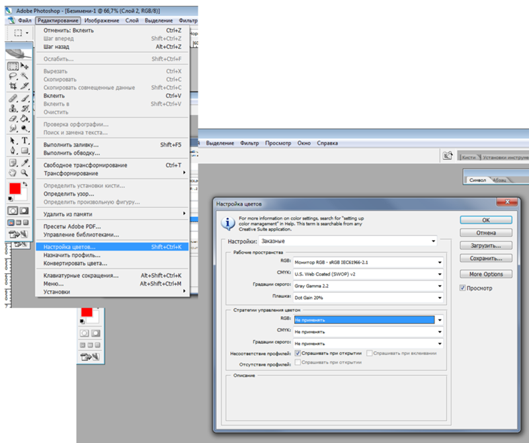Click the More Options button
Viewport: 529px width, 443px height.
(486, 274)
